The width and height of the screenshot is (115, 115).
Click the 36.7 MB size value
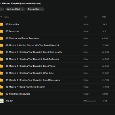click(x=106, y=59)
